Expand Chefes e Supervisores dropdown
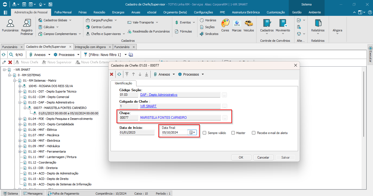The width and height of the screenshot is (373, 196). (x=124, y=34)
